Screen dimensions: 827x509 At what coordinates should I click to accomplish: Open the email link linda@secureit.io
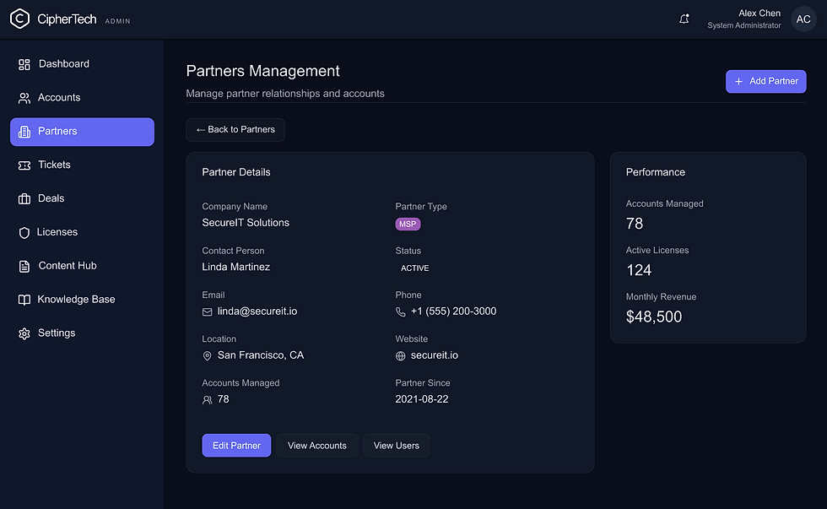coord(257,311)
